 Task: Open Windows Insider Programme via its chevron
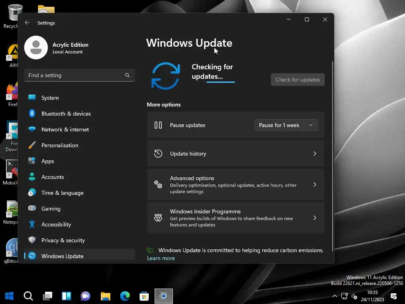(x=314, y=218)
